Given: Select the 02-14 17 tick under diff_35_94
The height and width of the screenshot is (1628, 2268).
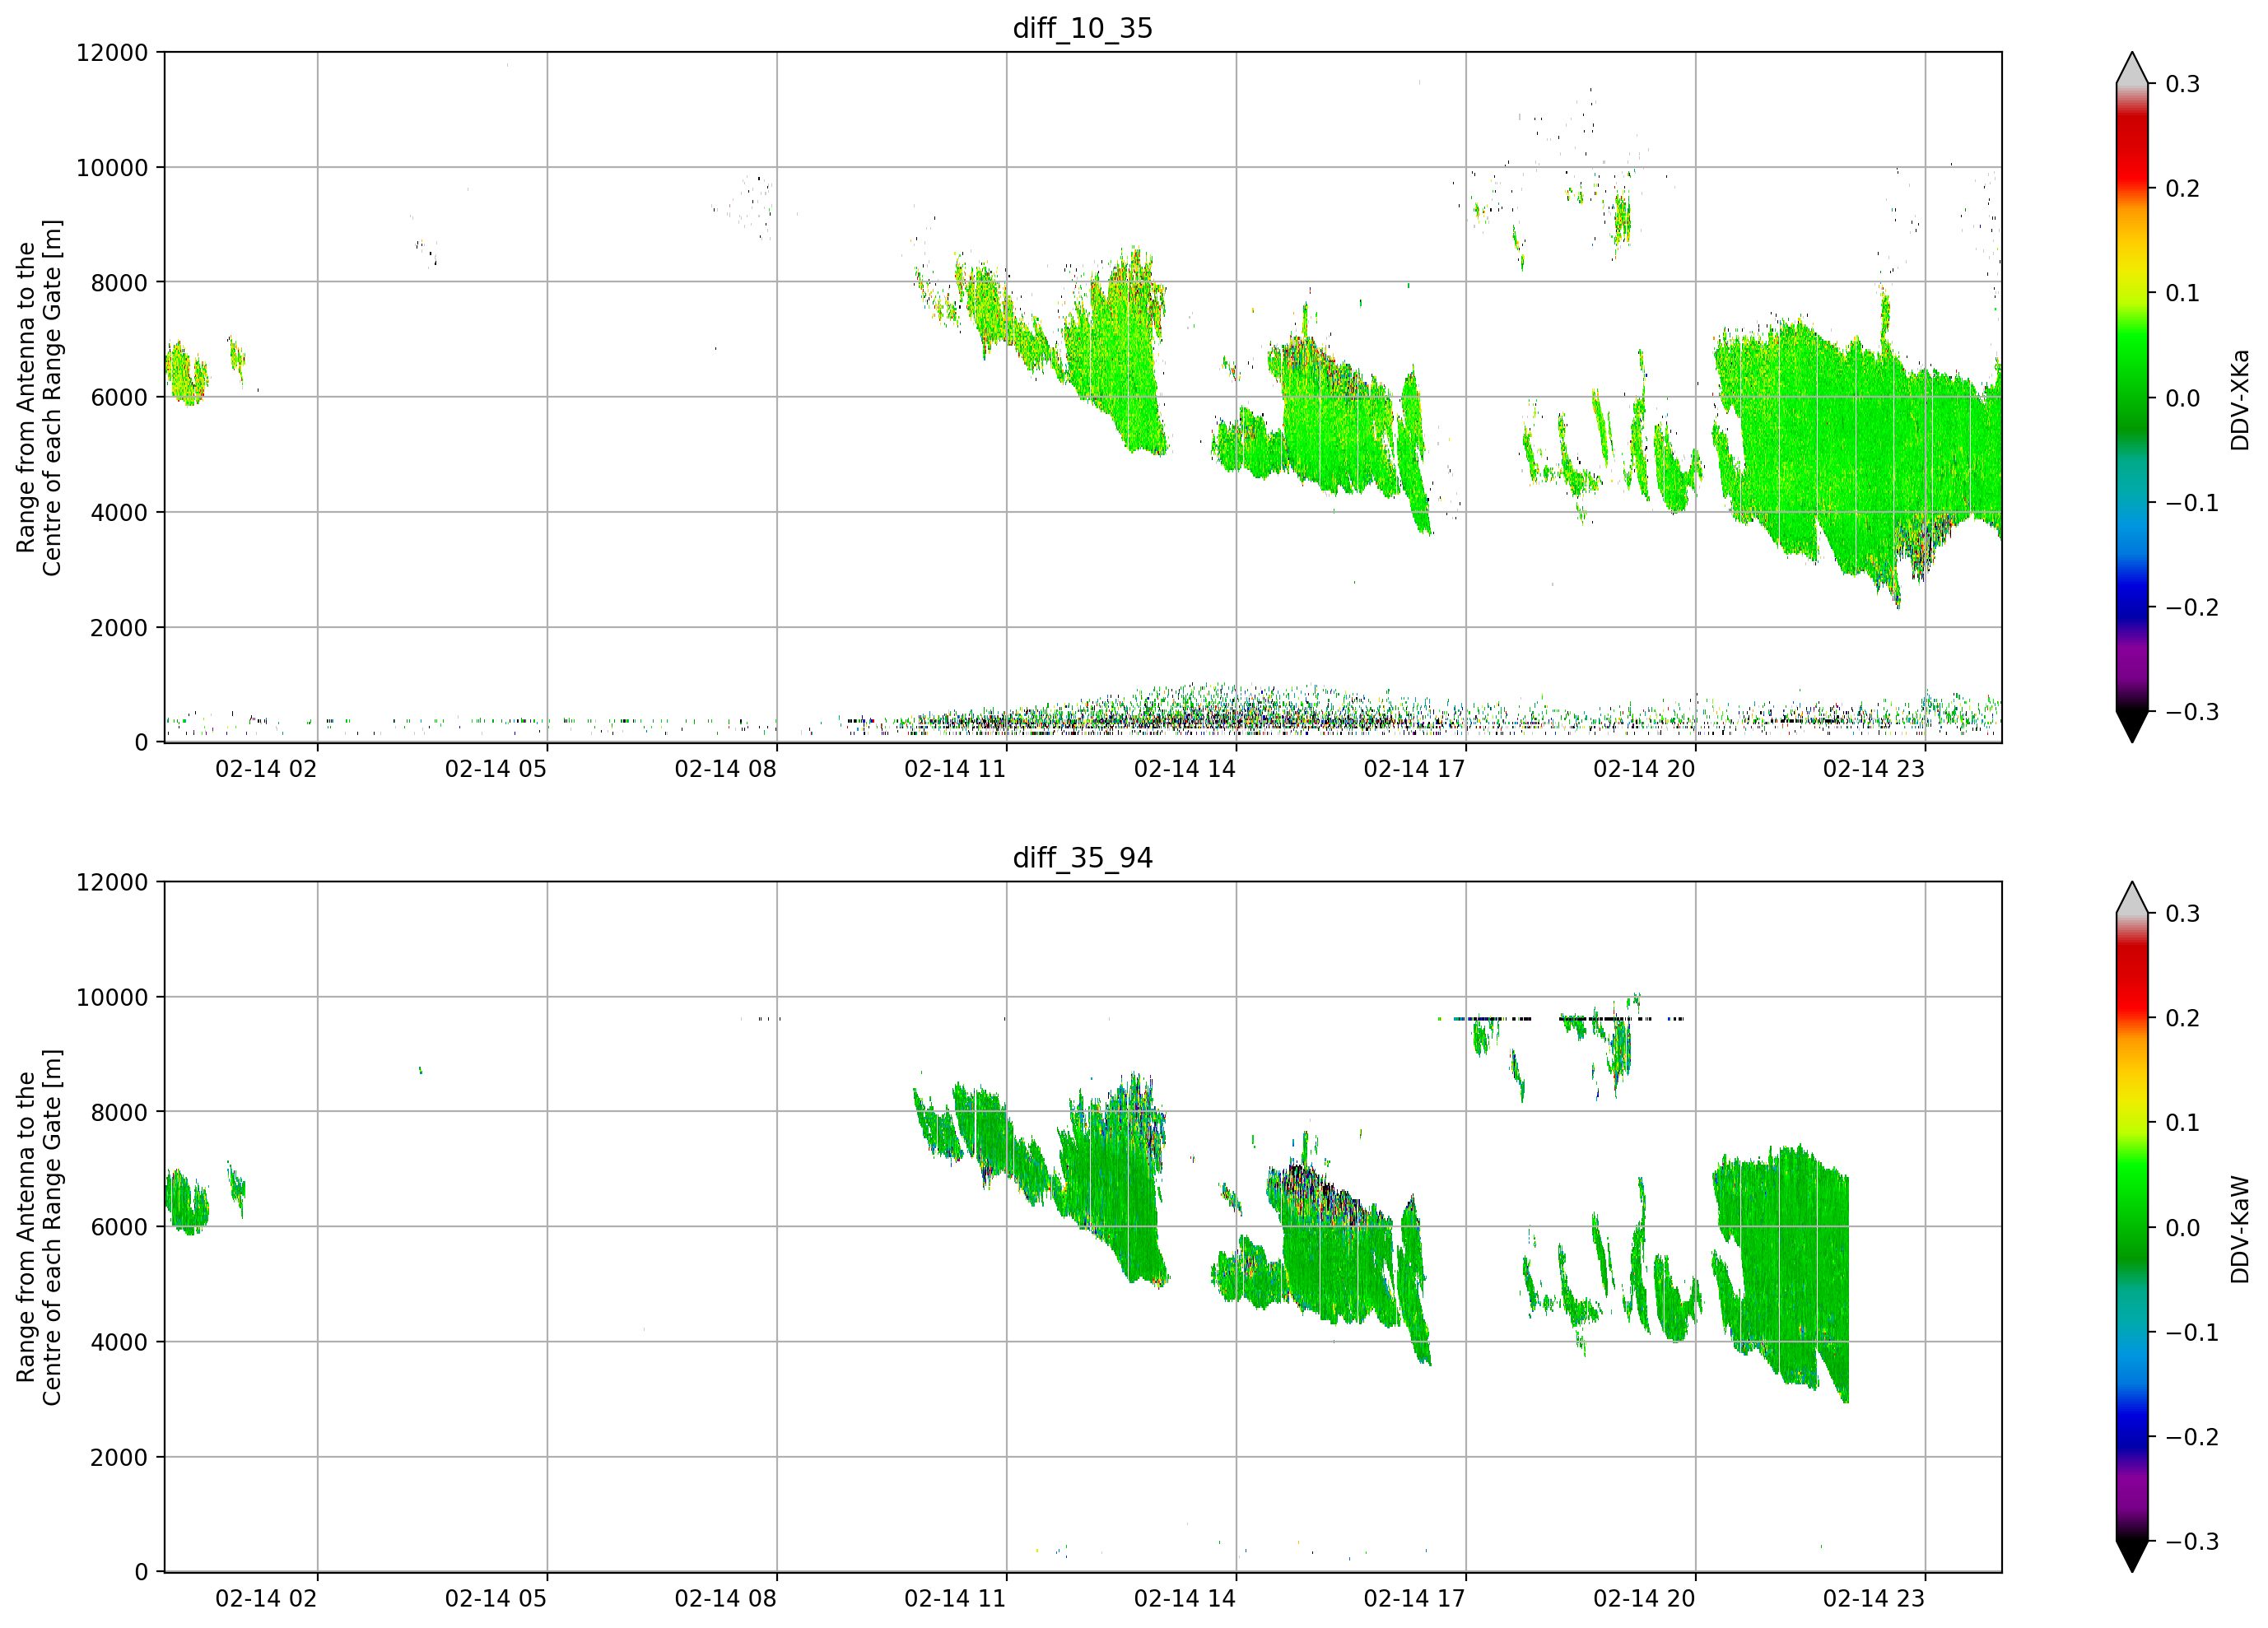Looking at the screenshot, I should click(1414, 1598).
